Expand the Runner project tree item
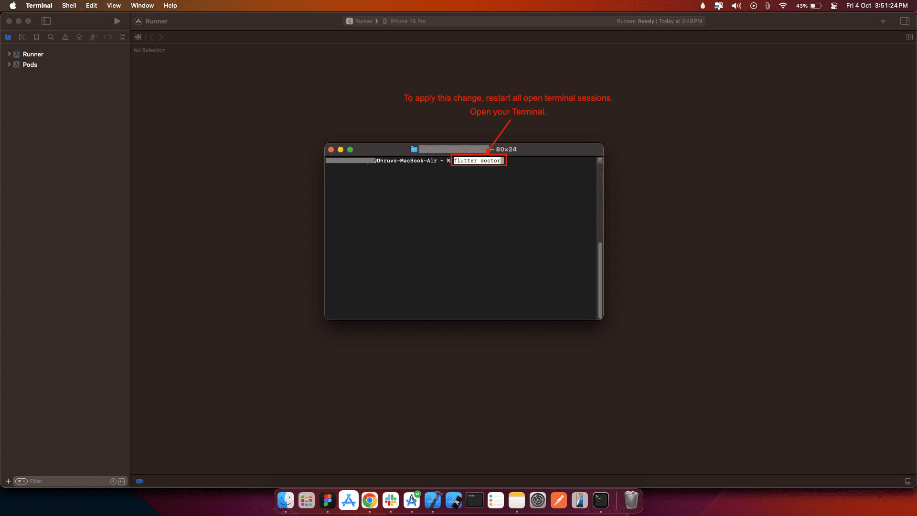 tap(9, 54)
